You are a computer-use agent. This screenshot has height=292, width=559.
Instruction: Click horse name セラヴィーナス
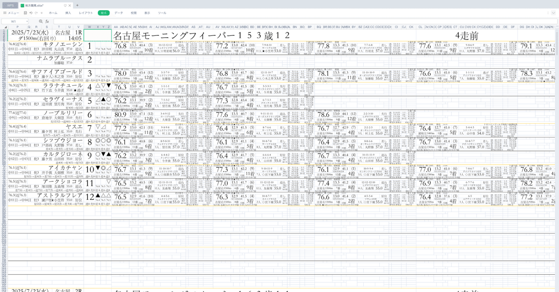pyautogui.click(x=62, y=99)
